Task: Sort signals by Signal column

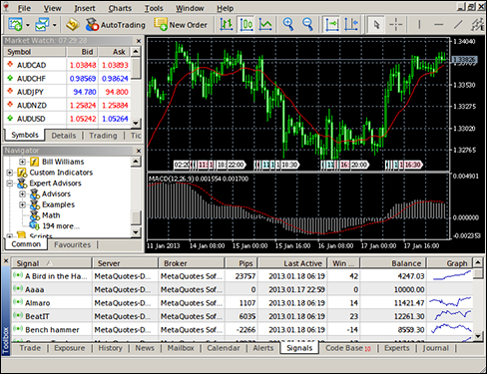Action: pos(51,263)
